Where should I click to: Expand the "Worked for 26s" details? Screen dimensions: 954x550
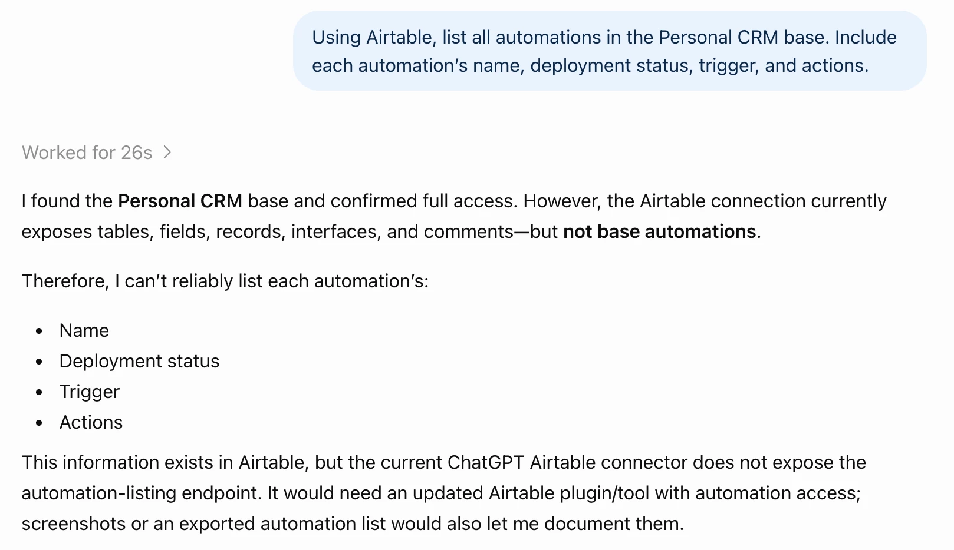pyautogui.click(x=97, y=153)
